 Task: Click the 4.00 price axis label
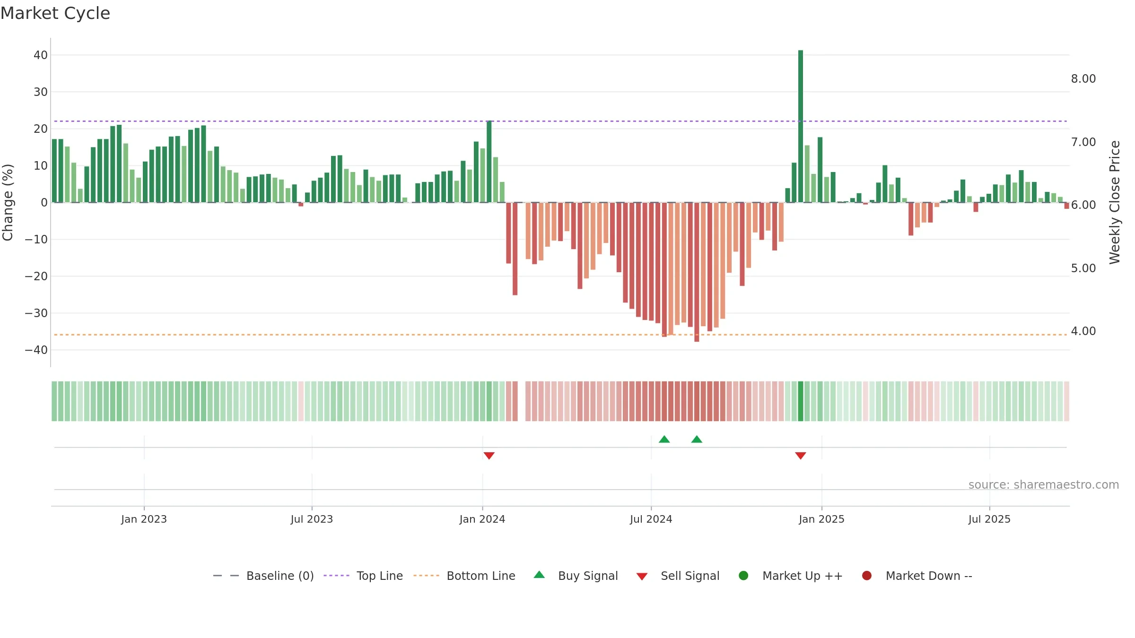pyautogui.click(x=1083, y=331)
